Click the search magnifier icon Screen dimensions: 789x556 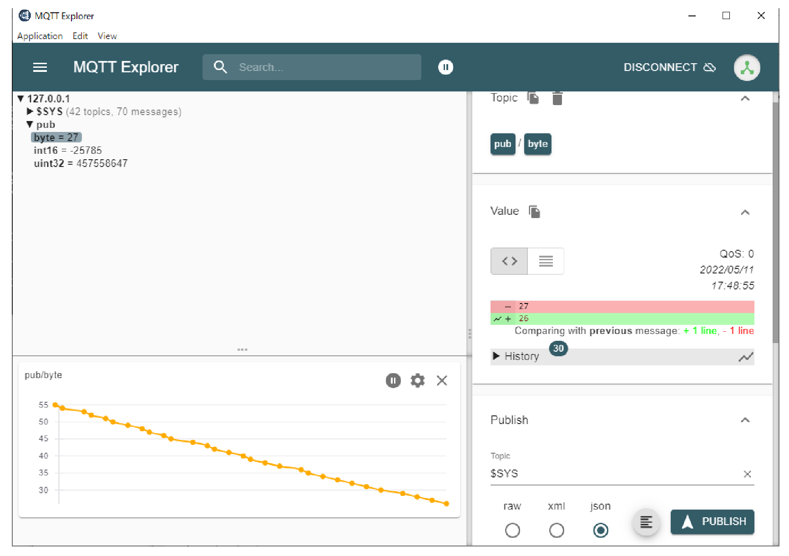pyautogui.click(x=220, y=67)
